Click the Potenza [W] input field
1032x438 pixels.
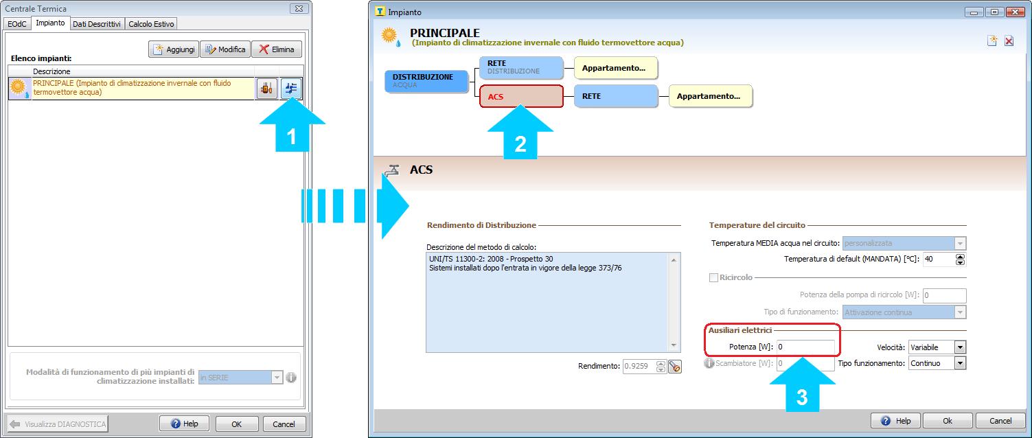pos(805,347)
